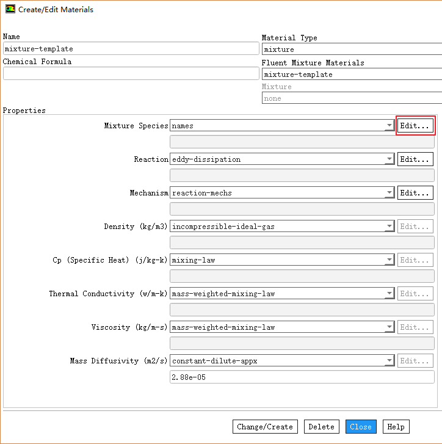Click the Name field mixture-template
The width and height of the screenshot is (442, 444).
[131, 49]
